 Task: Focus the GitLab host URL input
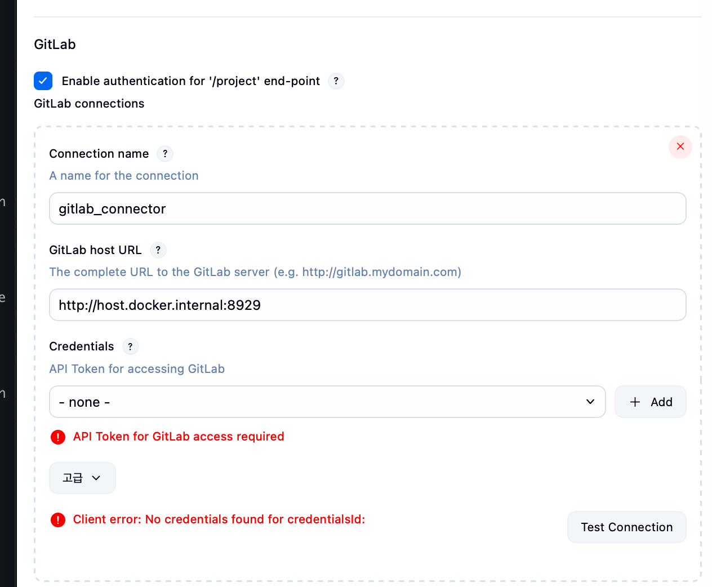pos(367,305)
